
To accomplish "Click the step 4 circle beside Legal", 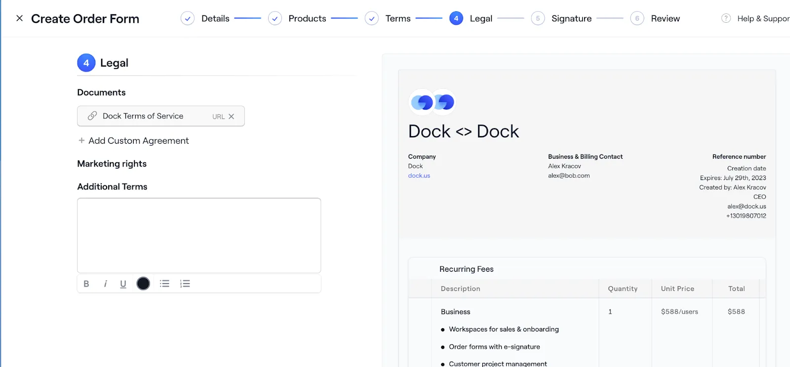I will [x=456, y=18].
